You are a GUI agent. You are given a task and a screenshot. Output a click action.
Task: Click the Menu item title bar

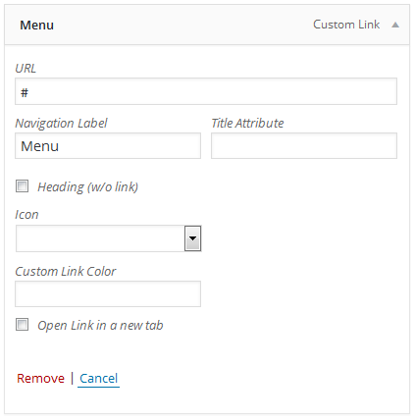click(207, 25)
